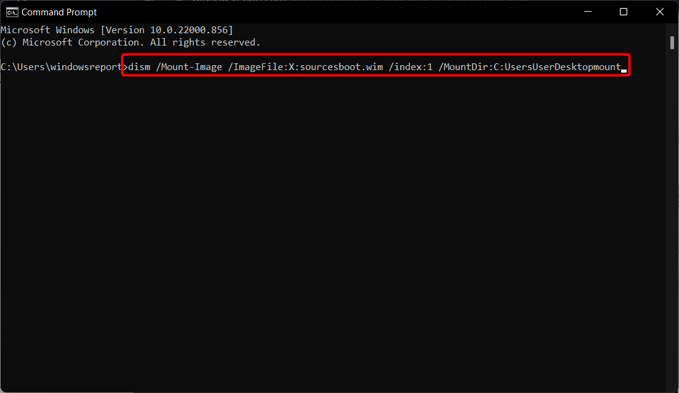Click the /MountDir:C:UsersUserDesktopmount argument
679x393 pixels.
click(x=529, y=67)
